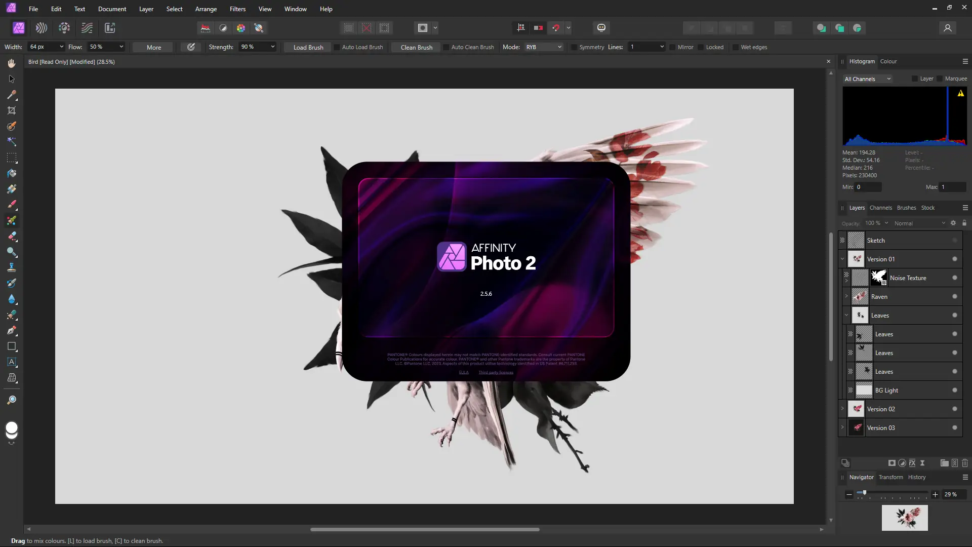This screenshot has height=547, width=972.
Task: Select the Clone Brush stamp tool
Action: pyautogui.click(x=12, y=267)
